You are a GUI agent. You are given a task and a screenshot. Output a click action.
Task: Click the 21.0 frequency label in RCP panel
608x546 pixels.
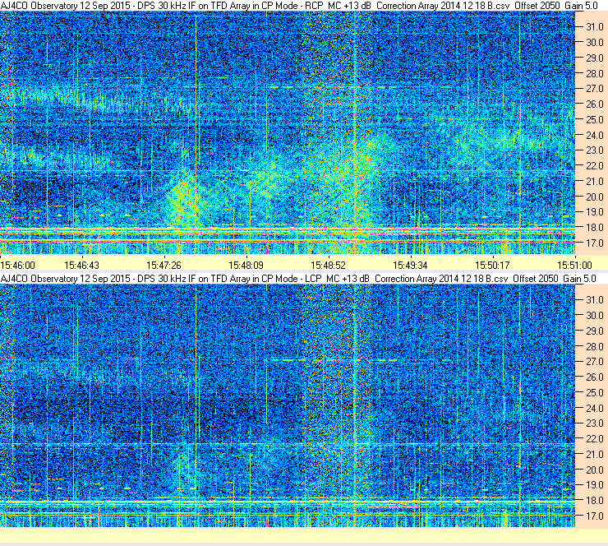595,182
